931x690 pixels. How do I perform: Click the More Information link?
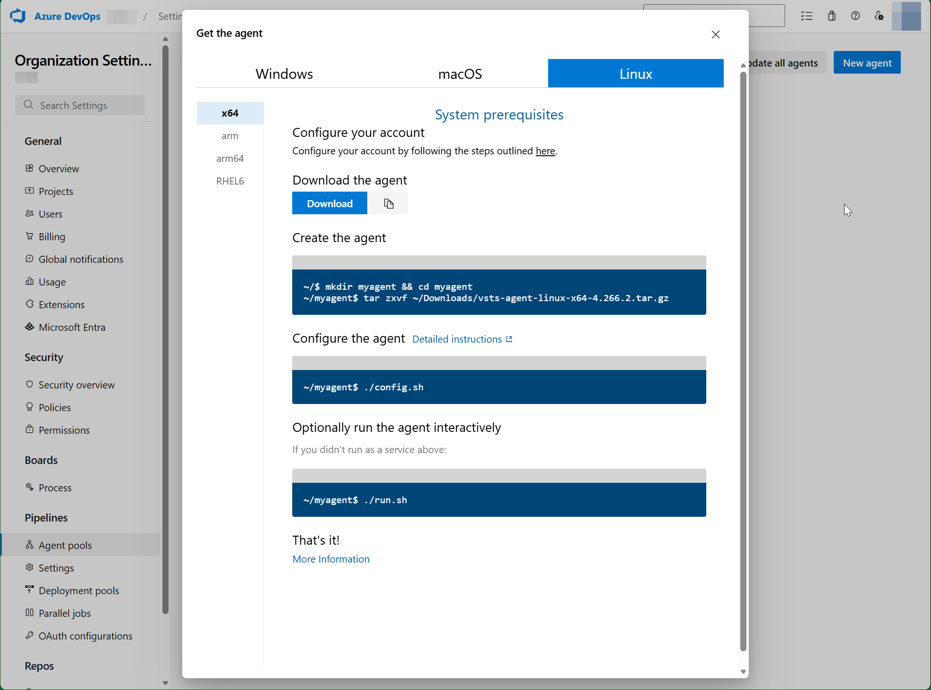(x=331, y=559)
